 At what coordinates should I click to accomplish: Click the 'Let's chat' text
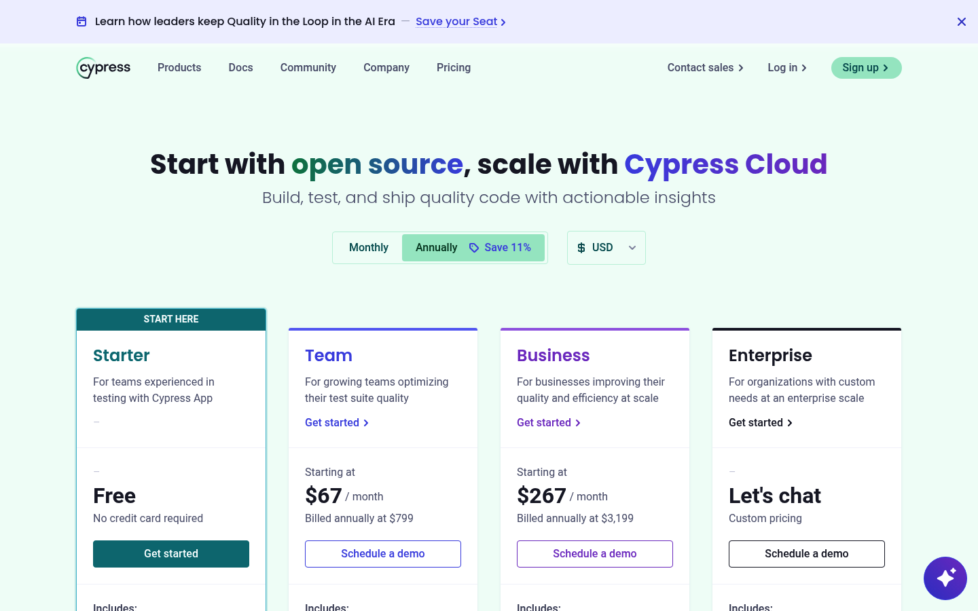click(775, 496)
